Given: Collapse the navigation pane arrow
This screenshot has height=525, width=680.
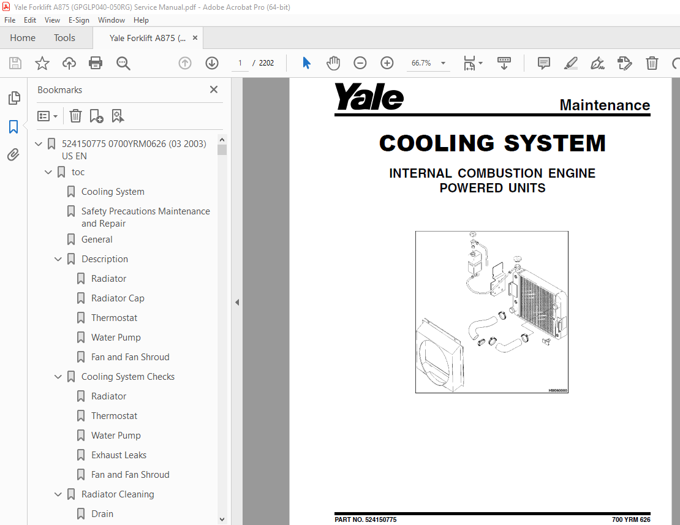Looking at the screenshot, I should [x=237, y=302].
